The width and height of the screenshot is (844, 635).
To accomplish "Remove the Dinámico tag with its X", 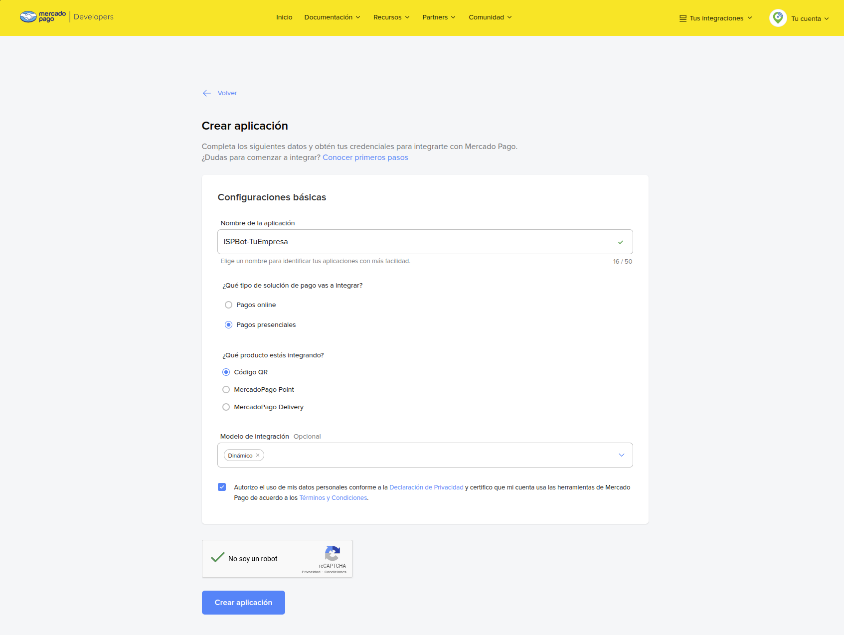I will 258,455.
